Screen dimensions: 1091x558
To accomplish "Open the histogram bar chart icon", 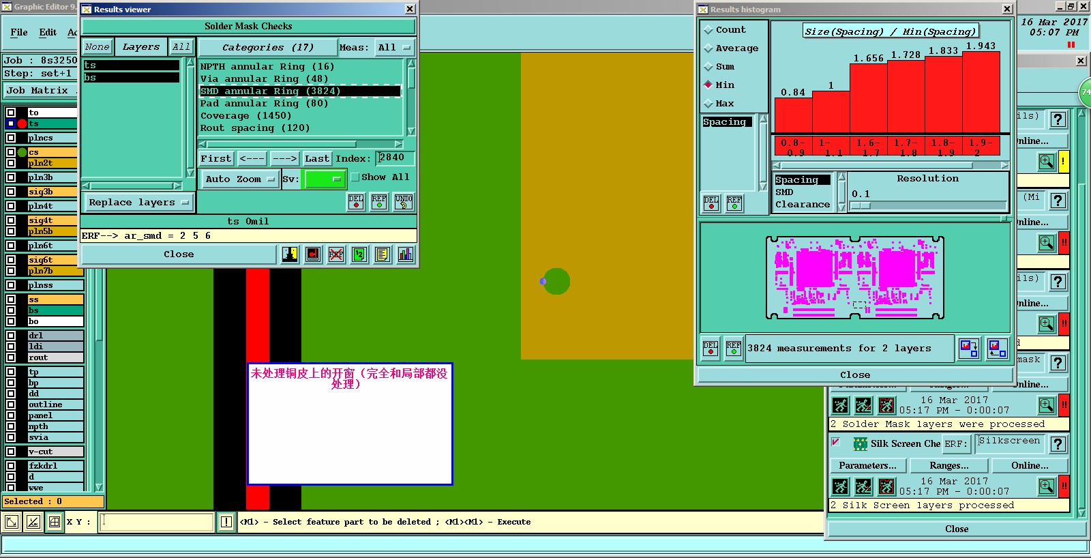I will coord(406,254).
